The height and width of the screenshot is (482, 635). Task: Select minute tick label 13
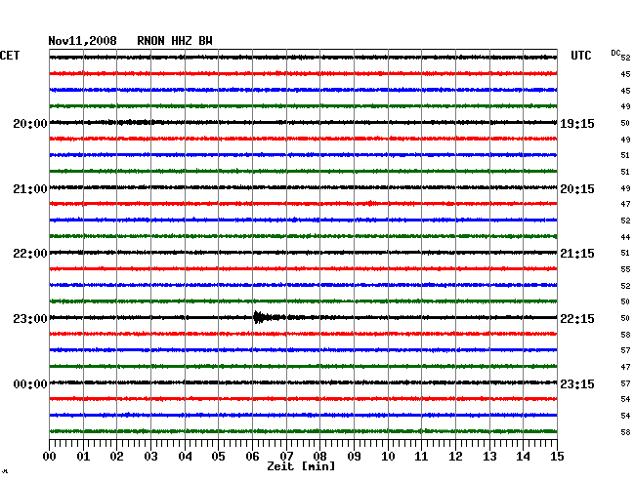(489, 457)
